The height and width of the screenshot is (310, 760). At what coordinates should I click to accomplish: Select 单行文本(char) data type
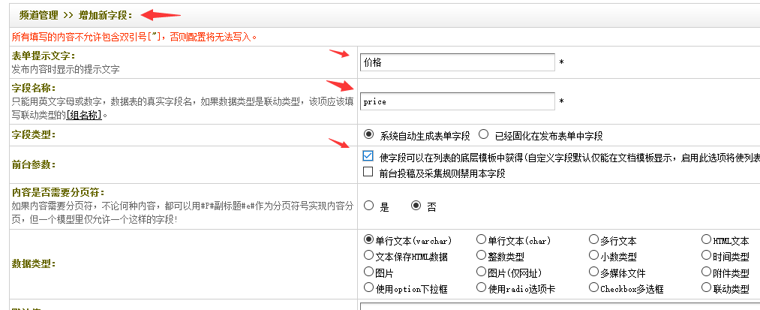481,240
